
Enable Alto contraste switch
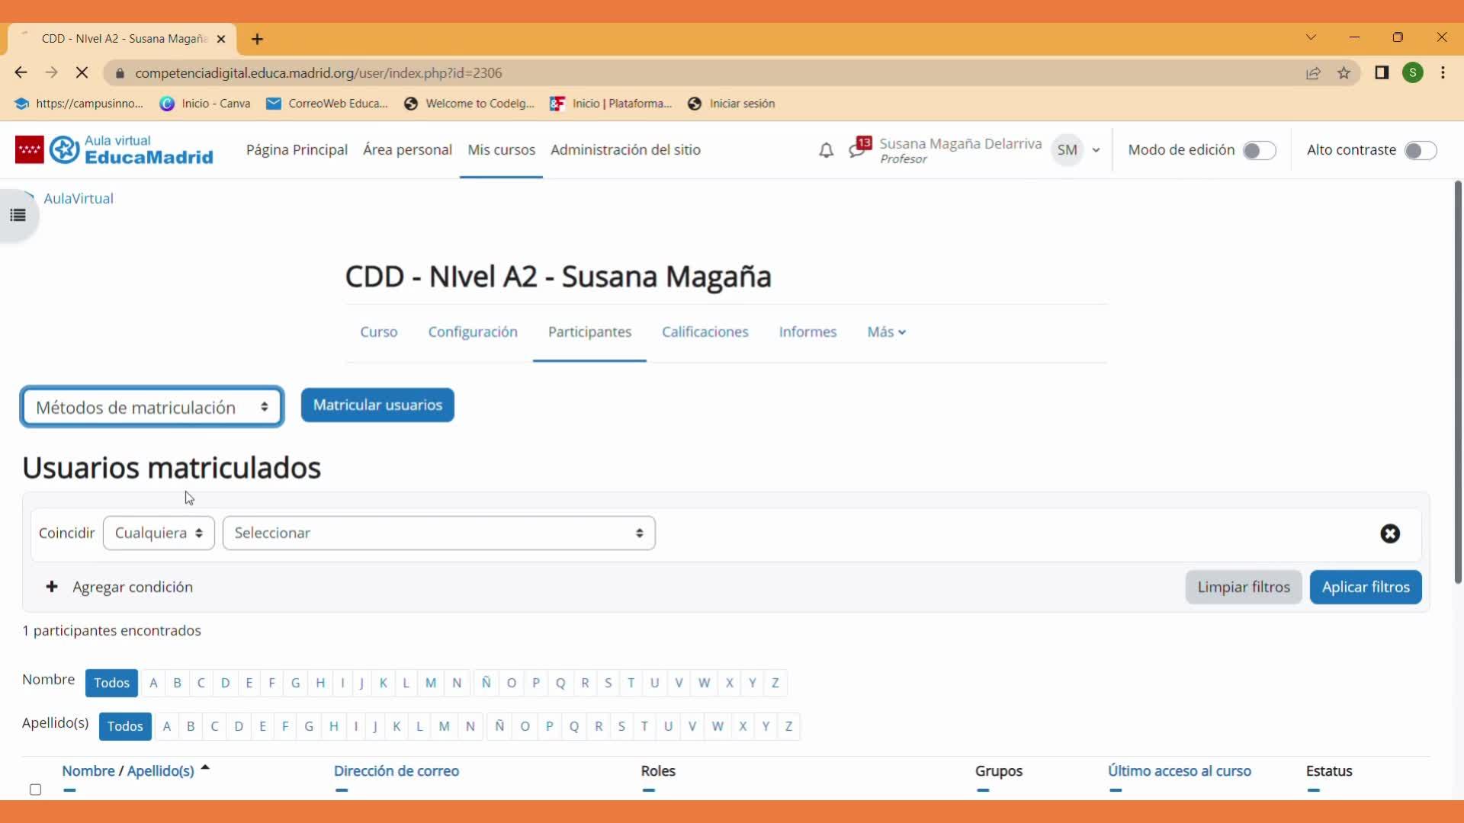pos(1420,150)
